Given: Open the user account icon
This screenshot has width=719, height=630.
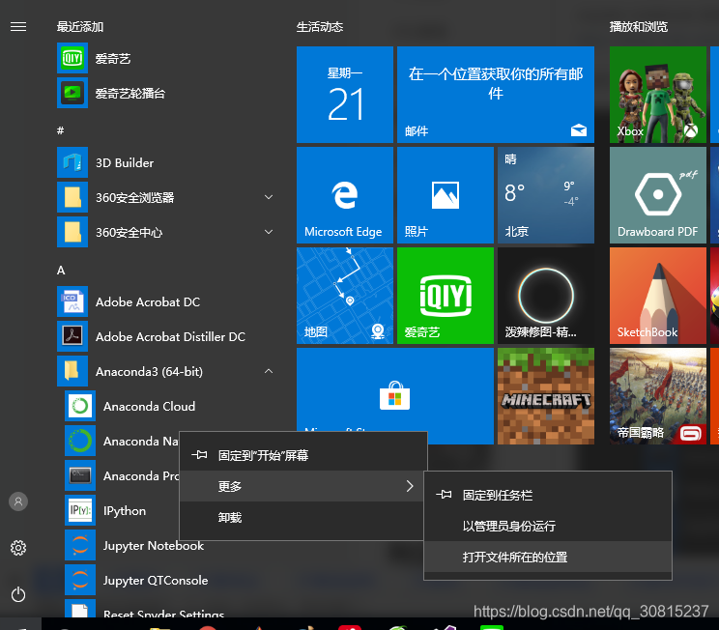Looking at the screenshot, I should (18, 501).
